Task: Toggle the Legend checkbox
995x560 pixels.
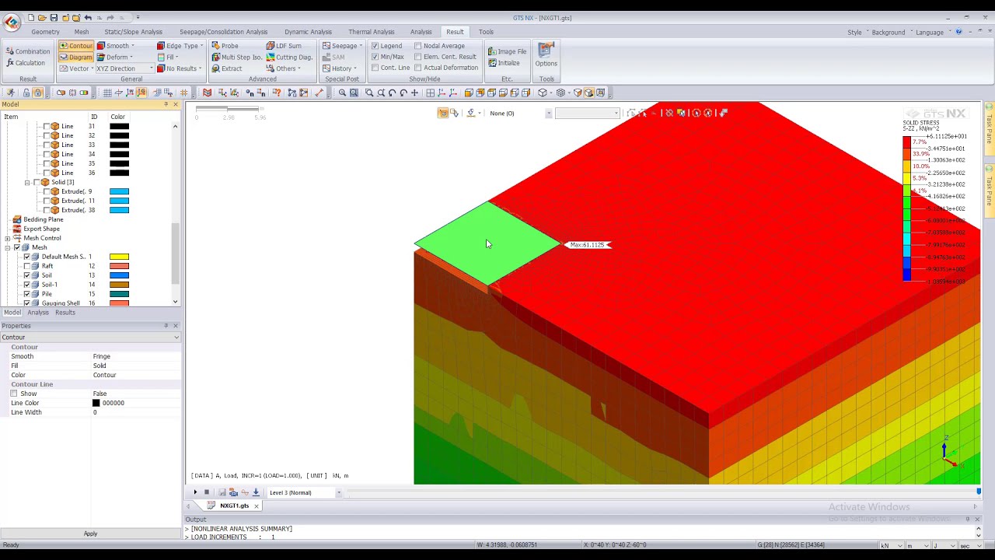Action: [375, 46]
